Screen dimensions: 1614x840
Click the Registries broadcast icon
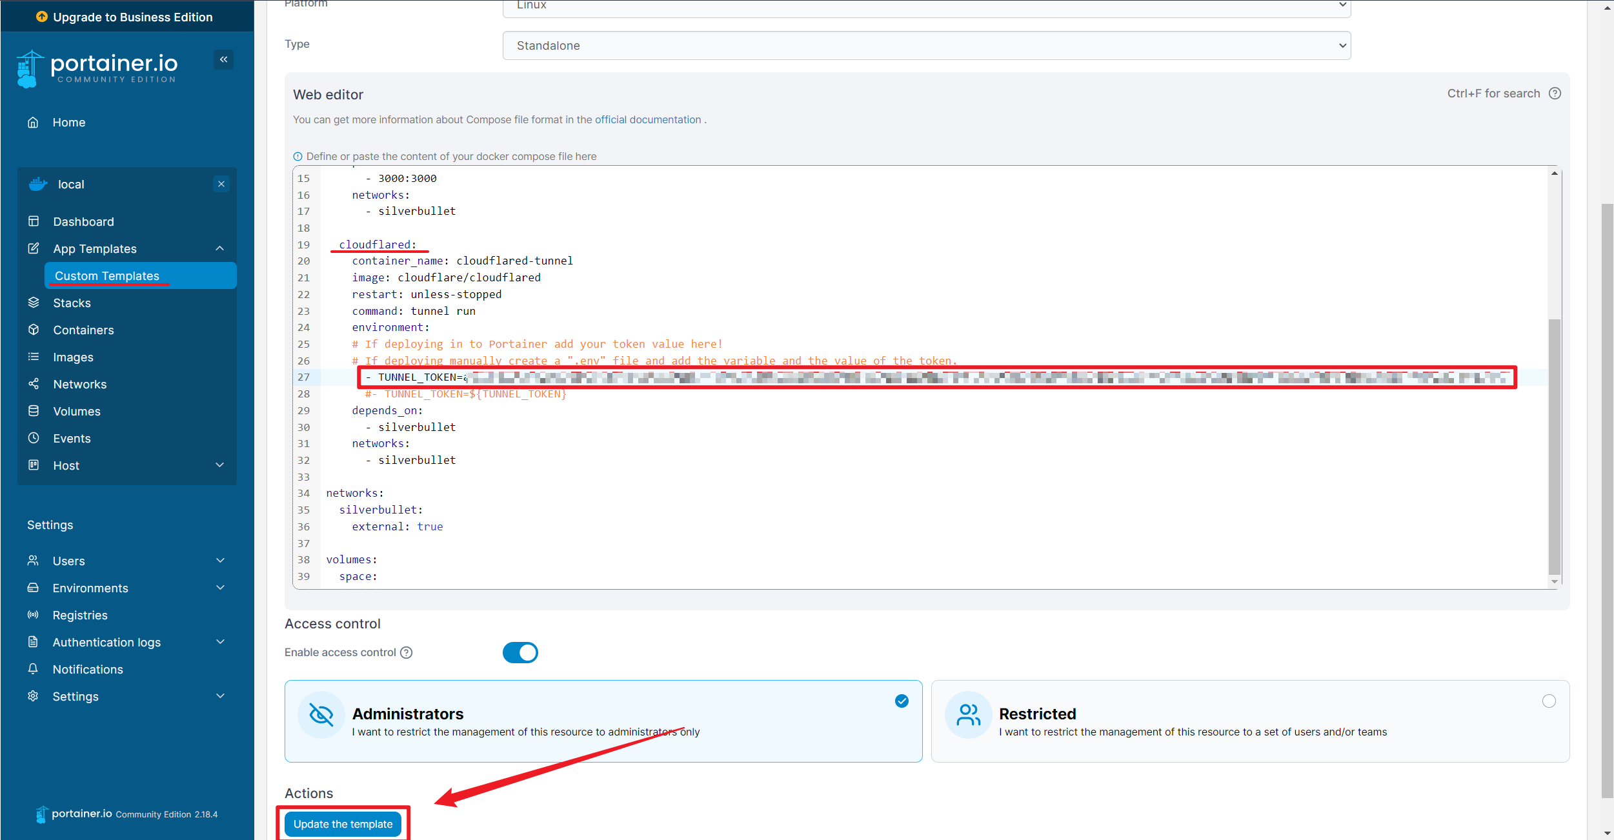(x=33, y=615)
